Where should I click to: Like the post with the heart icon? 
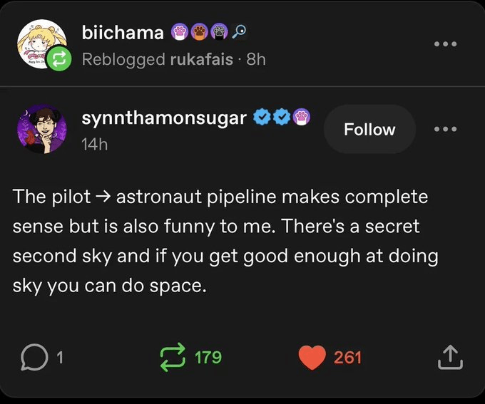pos(312,357)
